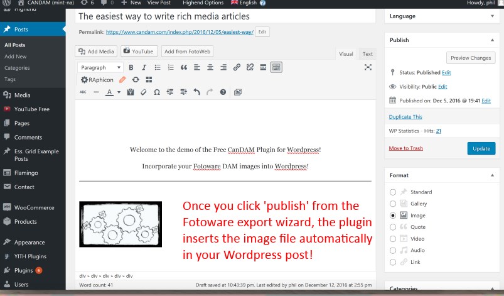Viewport: 504px width, 296px height.
Task: Apply italic formatting
Action: 144,67
